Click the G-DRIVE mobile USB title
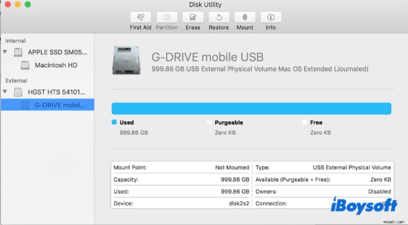 [x=208, y=57]
